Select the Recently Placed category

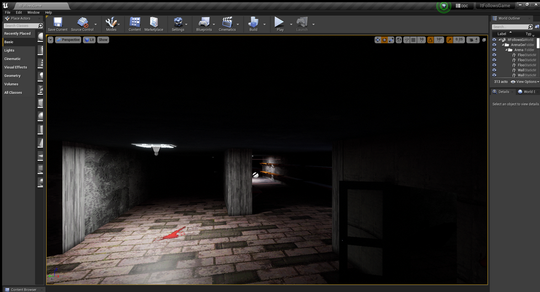pyautogui.click(x=17, y=34)
